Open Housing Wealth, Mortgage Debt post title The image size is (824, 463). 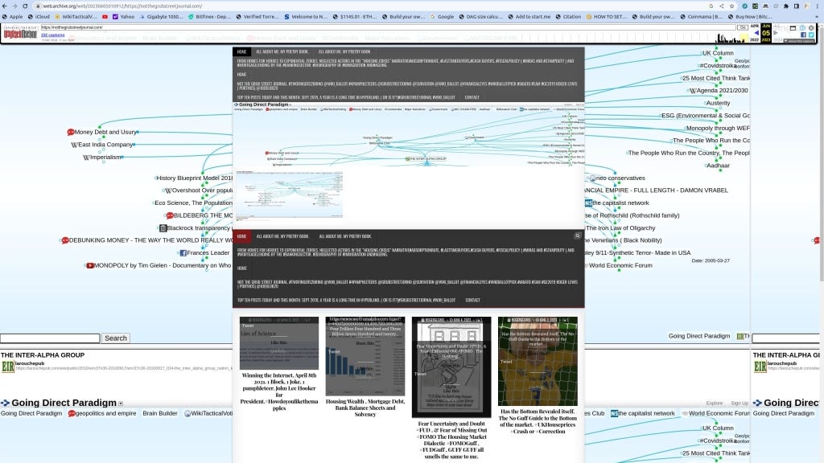pyautogui.click(x=365, y=408)
